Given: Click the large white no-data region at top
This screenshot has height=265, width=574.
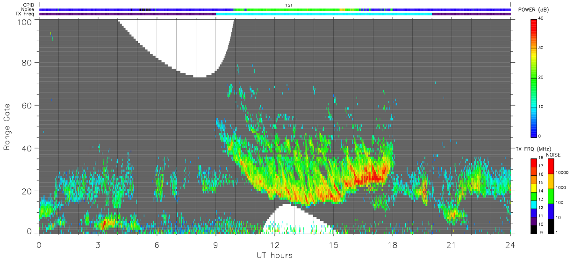Looking at the screenshot, I should [x=187, y=44].
